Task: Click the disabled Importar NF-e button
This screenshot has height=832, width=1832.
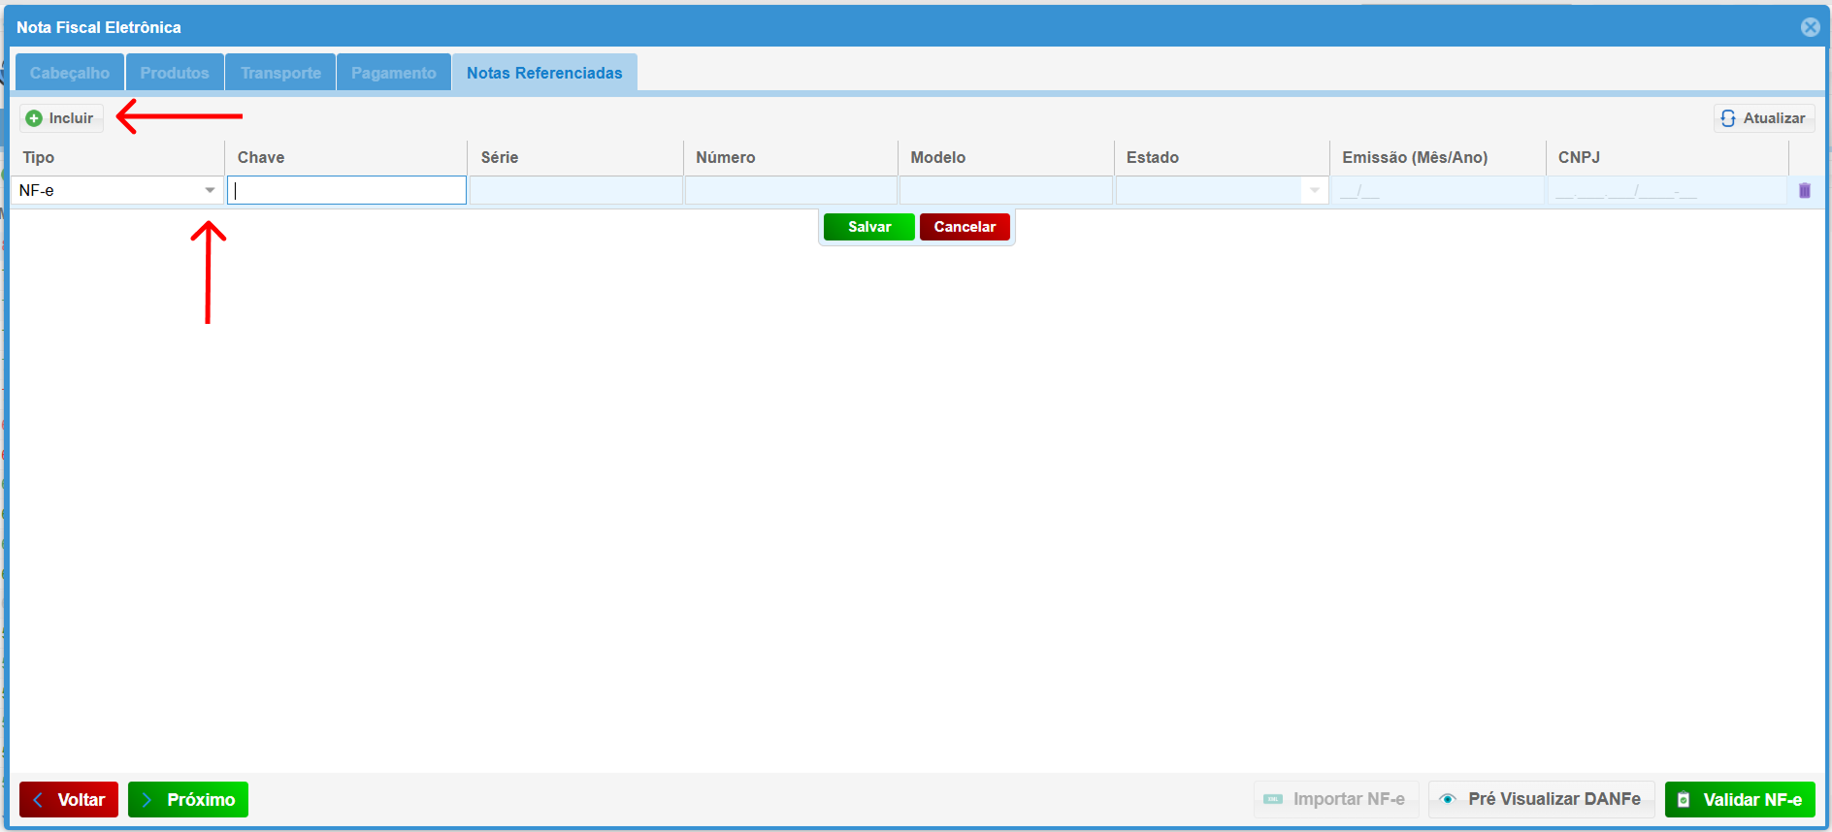Action: point(1336,799)
